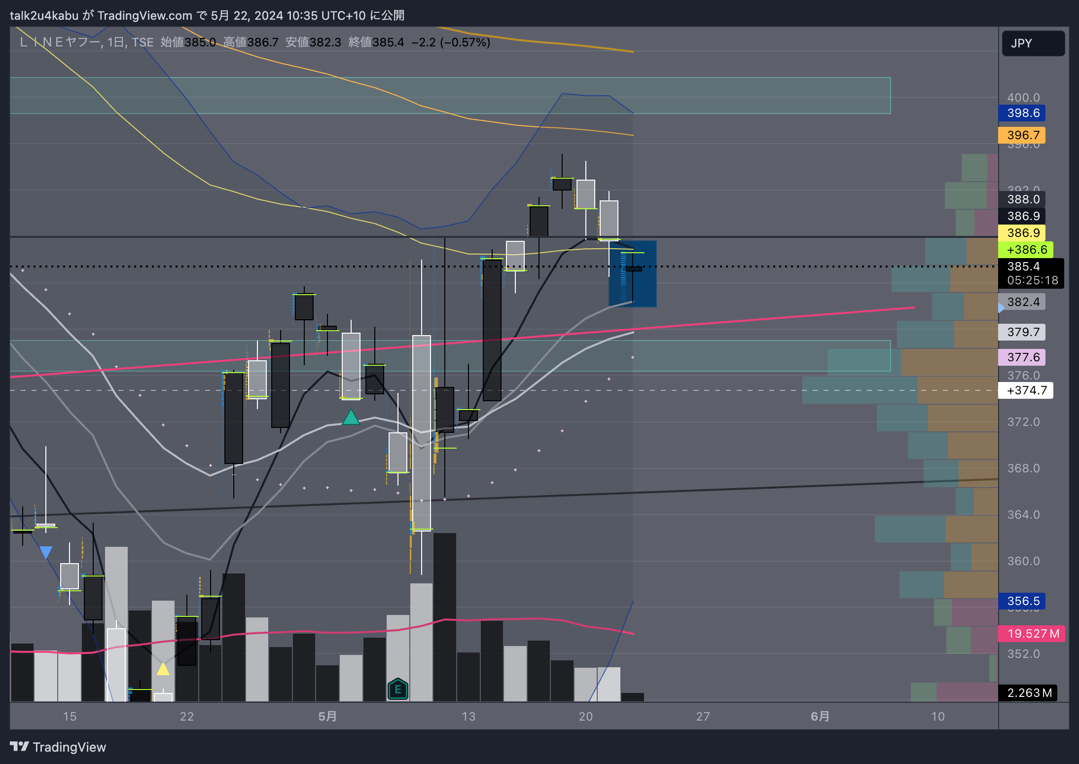The height and width of the screenshot is (764, 1079).
Task: Click the 19.527M volume average label
Action: 1031,634
